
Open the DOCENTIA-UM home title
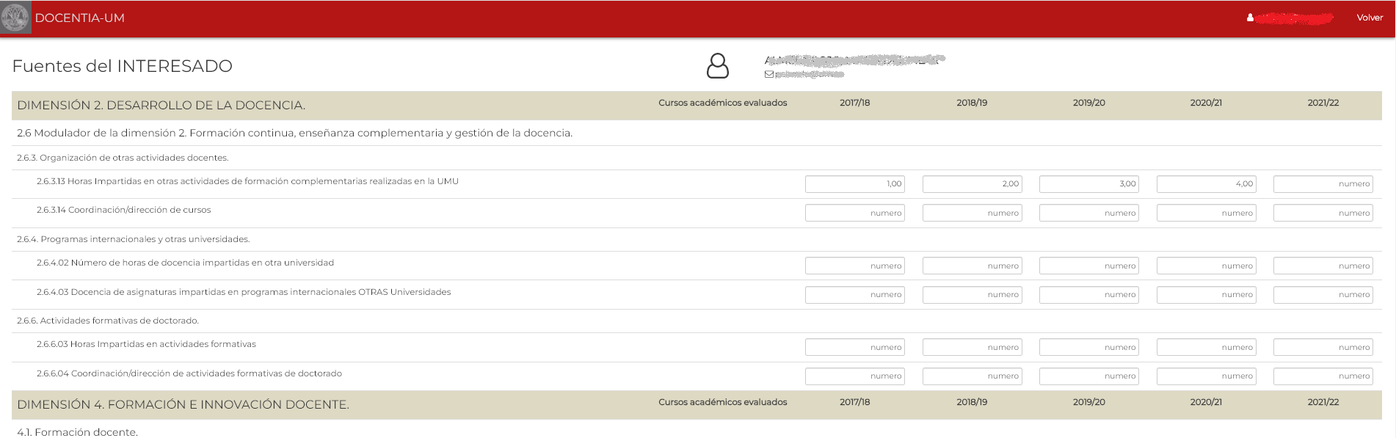(x=80, y=18)
